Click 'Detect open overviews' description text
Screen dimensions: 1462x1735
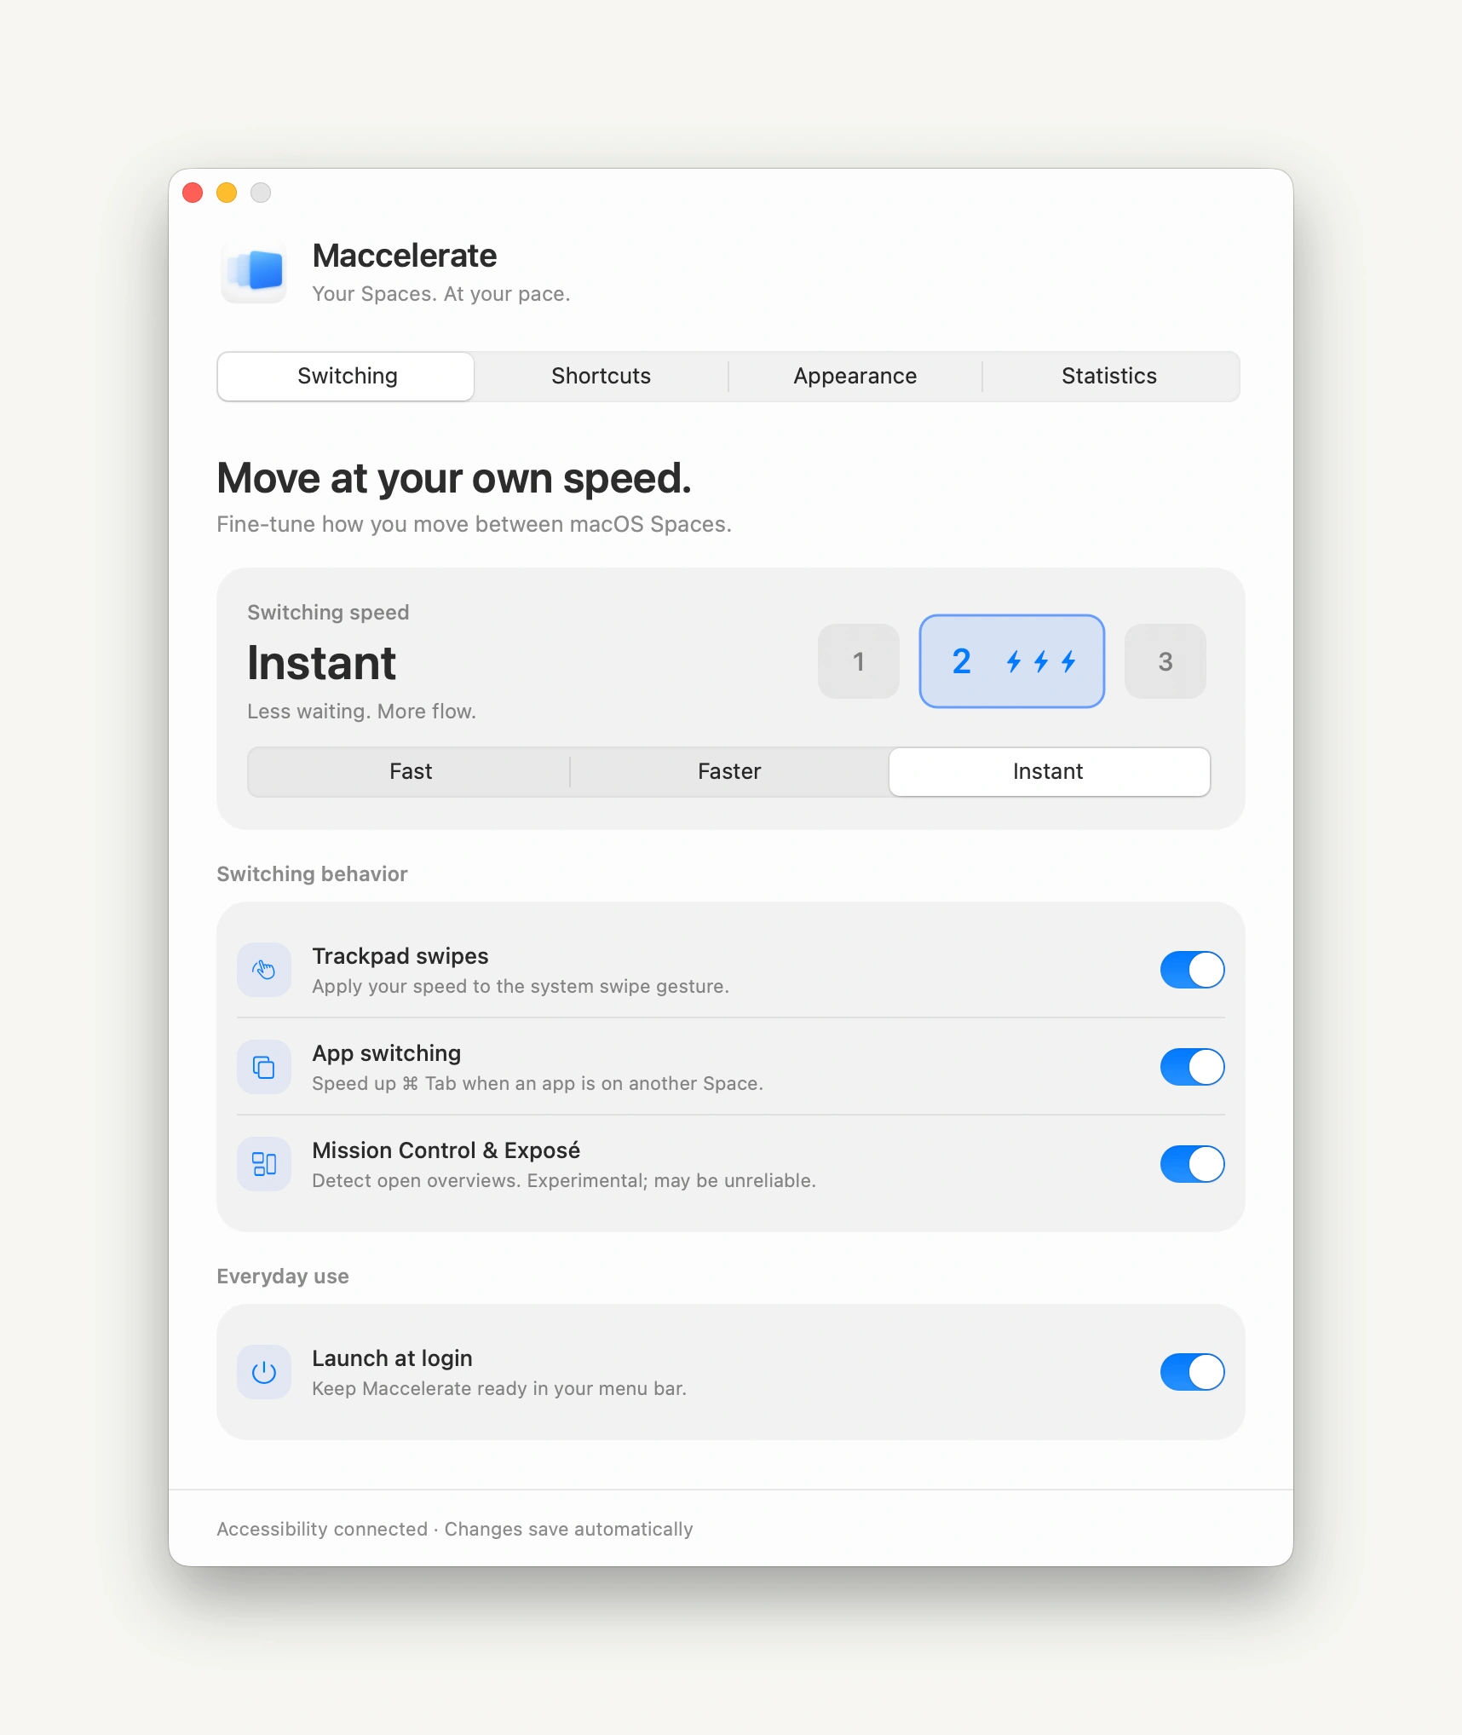(564, 1181)
